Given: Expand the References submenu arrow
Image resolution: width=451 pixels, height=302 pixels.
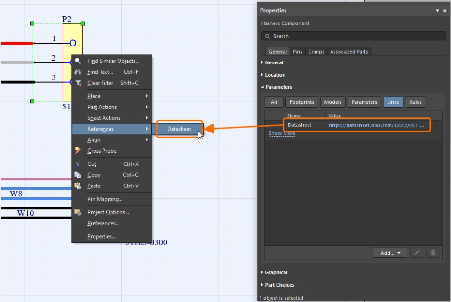Looking at the screenshot, I should point(147,129).
